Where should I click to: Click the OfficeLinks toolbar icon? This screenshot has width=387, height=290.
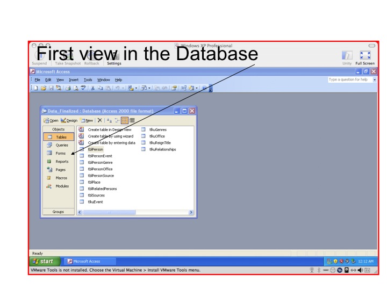pos(131,88)
